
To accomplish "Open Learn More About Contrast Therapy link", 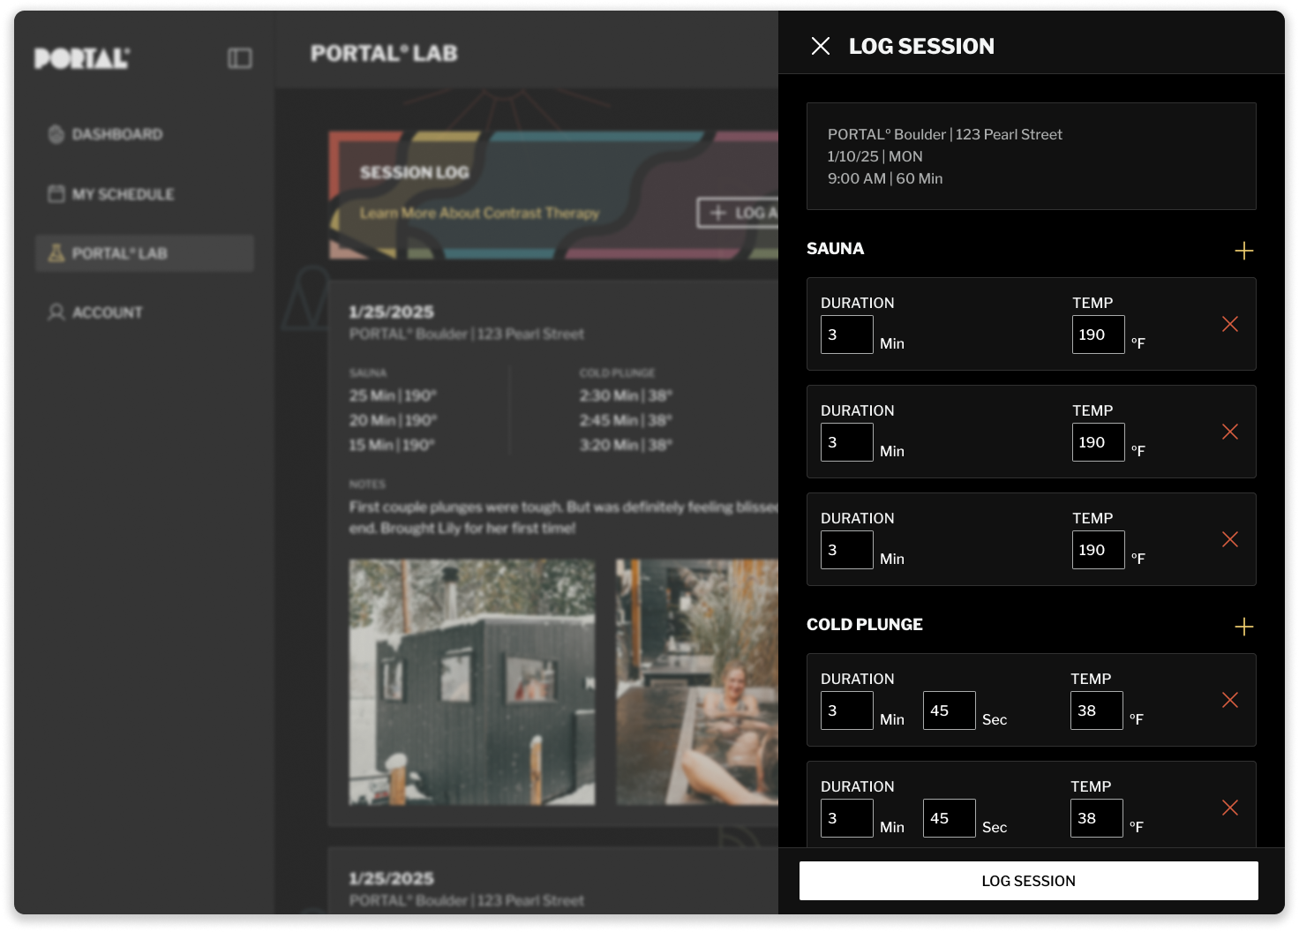I will pos(479,213).
